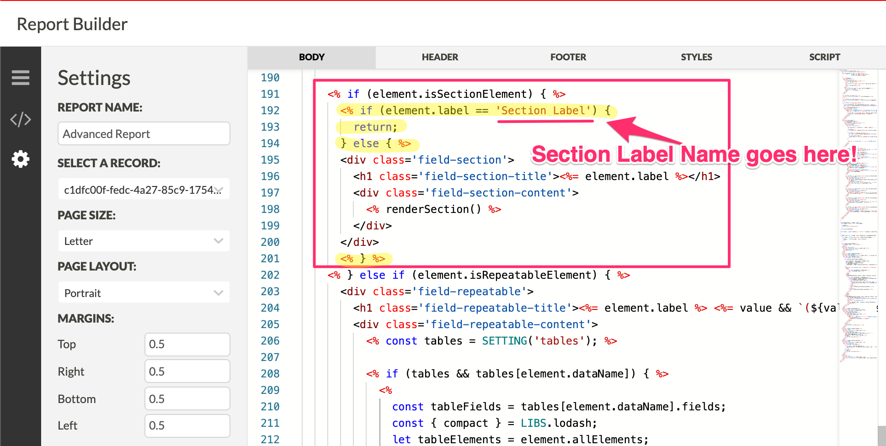
Task: Click line number 202 in the gutter
Action: click(270, 275)
